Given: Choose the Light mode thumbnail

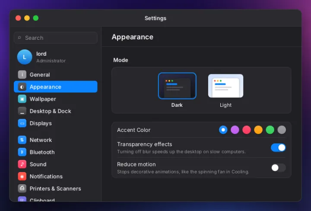Looking at the screenshot, I should tap(226, 86).
